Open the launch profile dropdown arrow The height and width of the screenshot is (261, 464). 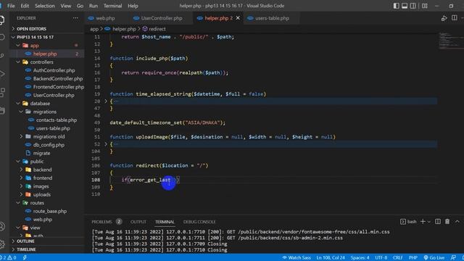pos(428,222)
